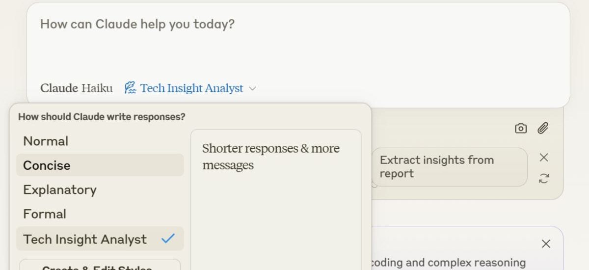This screenshot has height=270, width=589.
Task: Select the Explanatory response style
Action: coord(60,190)
